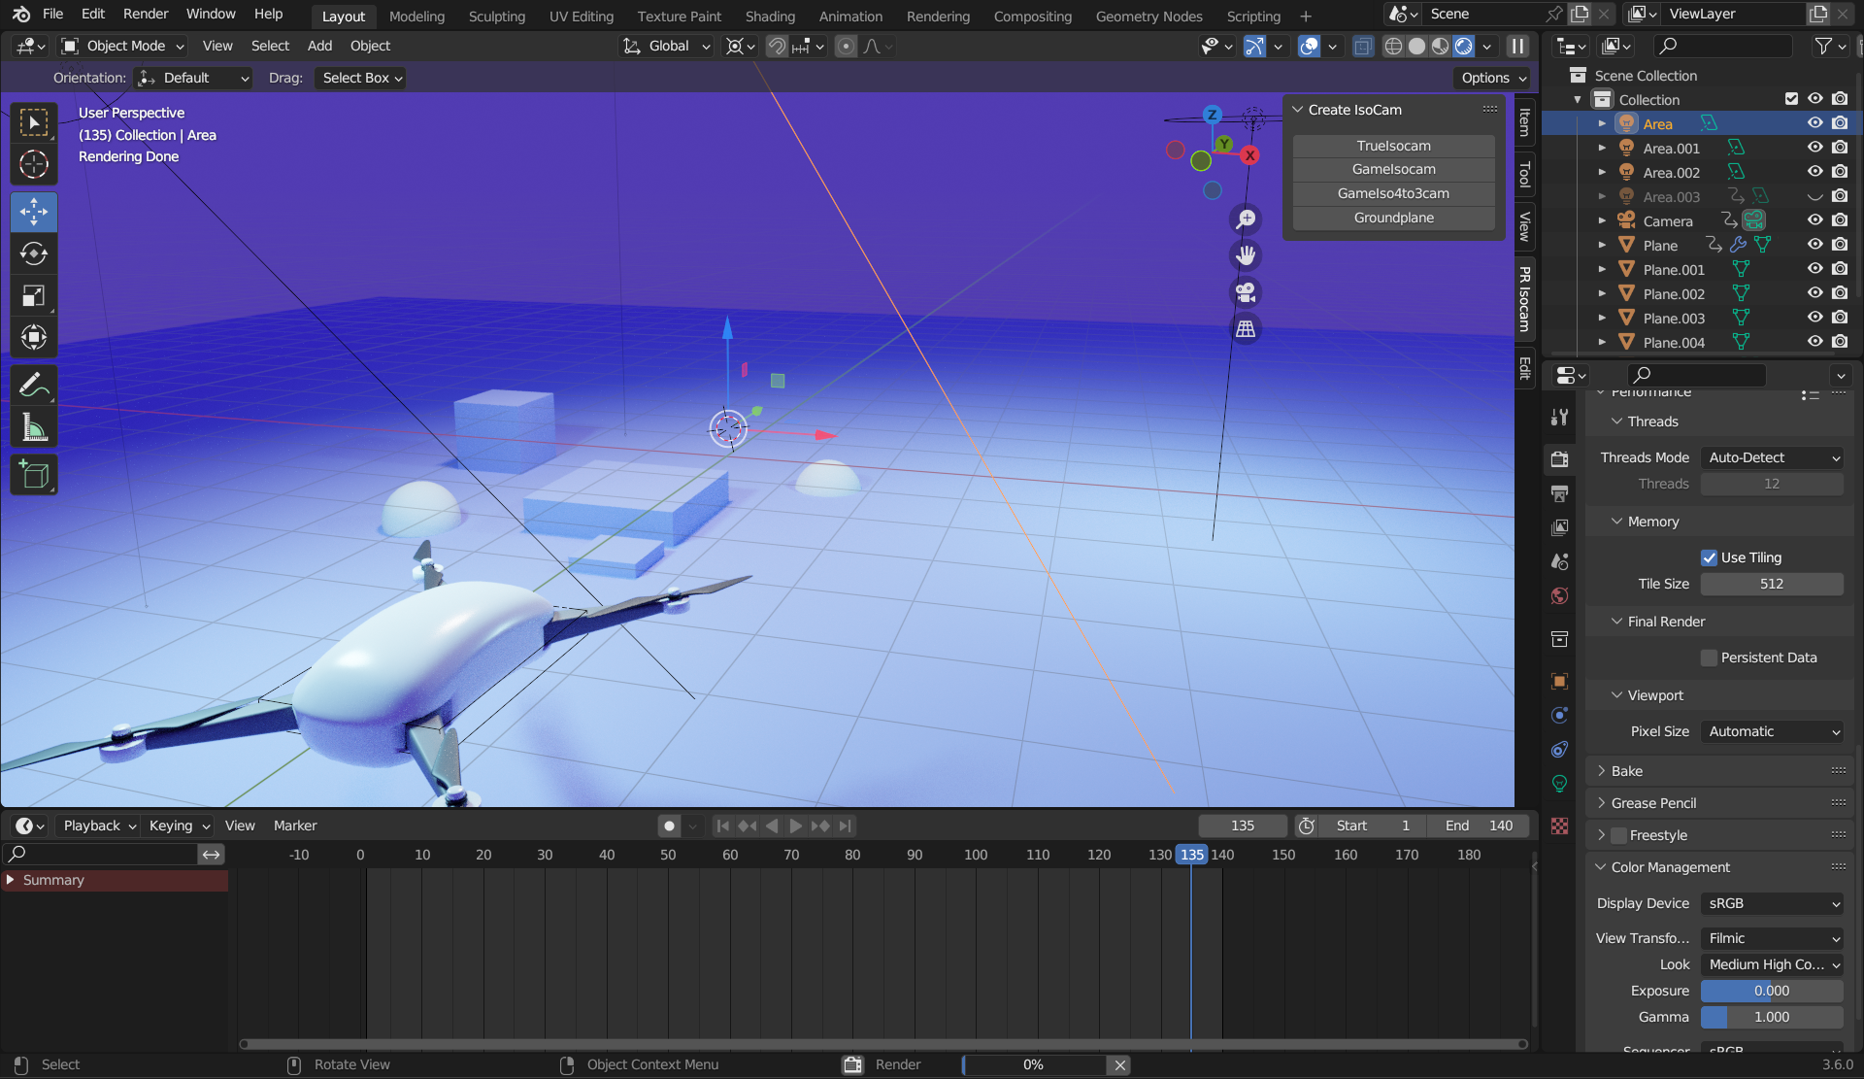This screenshot has height=1079, width=1864.
Task: Open the Render properties tab icon
Action: click(x=1560, y=459)
